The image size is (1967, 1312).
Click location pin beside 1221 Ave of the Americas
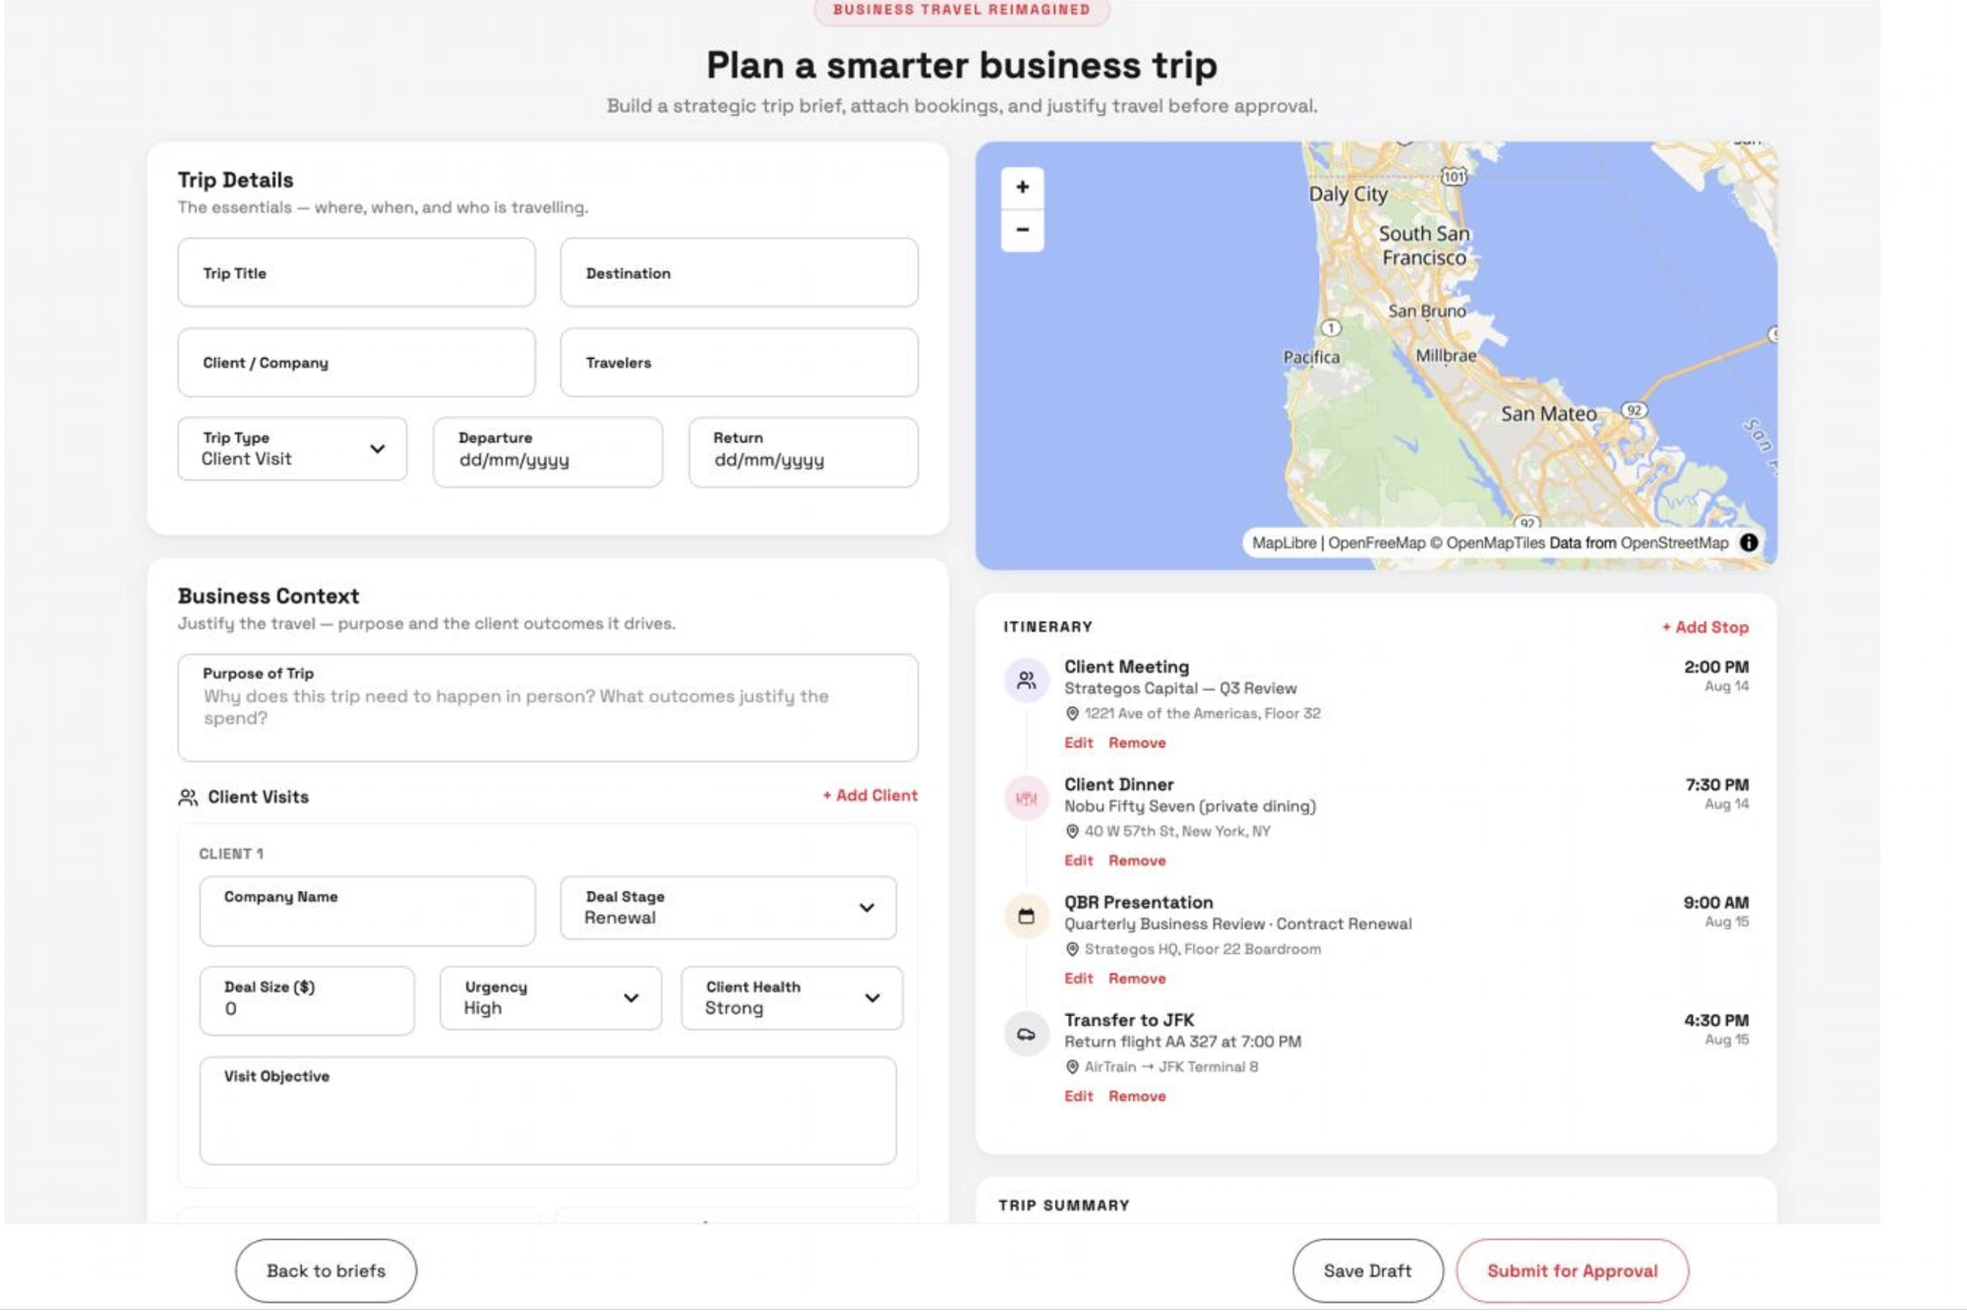click(x=1072, y=713)
